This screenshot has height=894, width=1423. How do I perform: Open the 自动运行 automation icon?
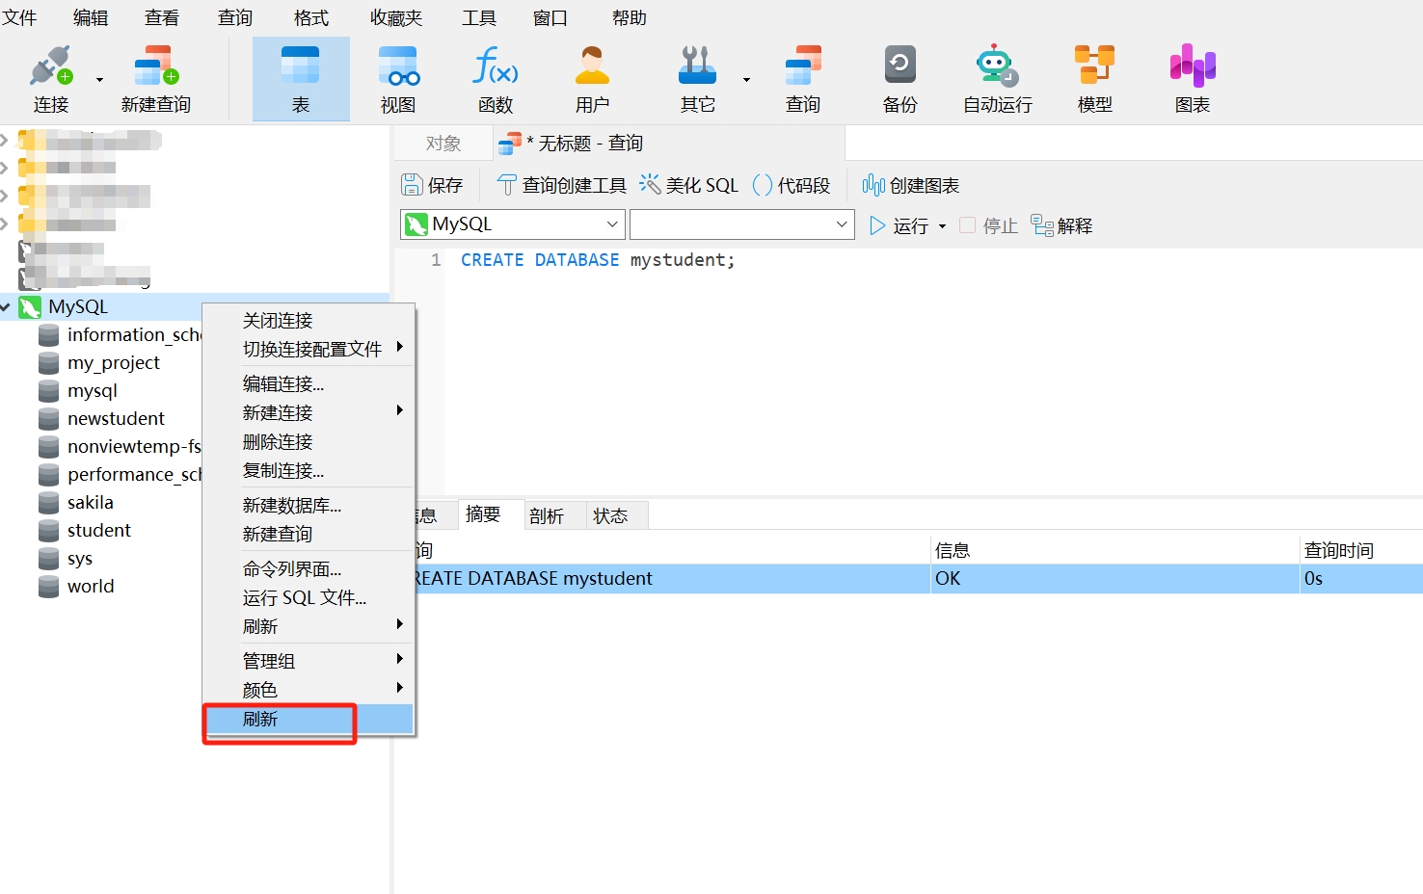[x=998, y=79]
